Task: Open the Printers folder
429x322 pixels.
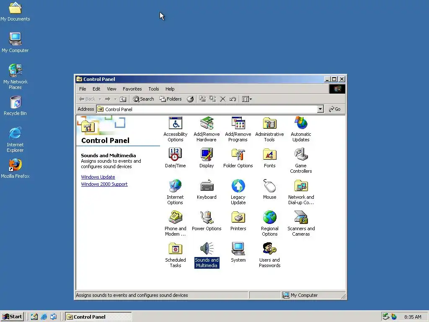Action: tap(238, 221)
